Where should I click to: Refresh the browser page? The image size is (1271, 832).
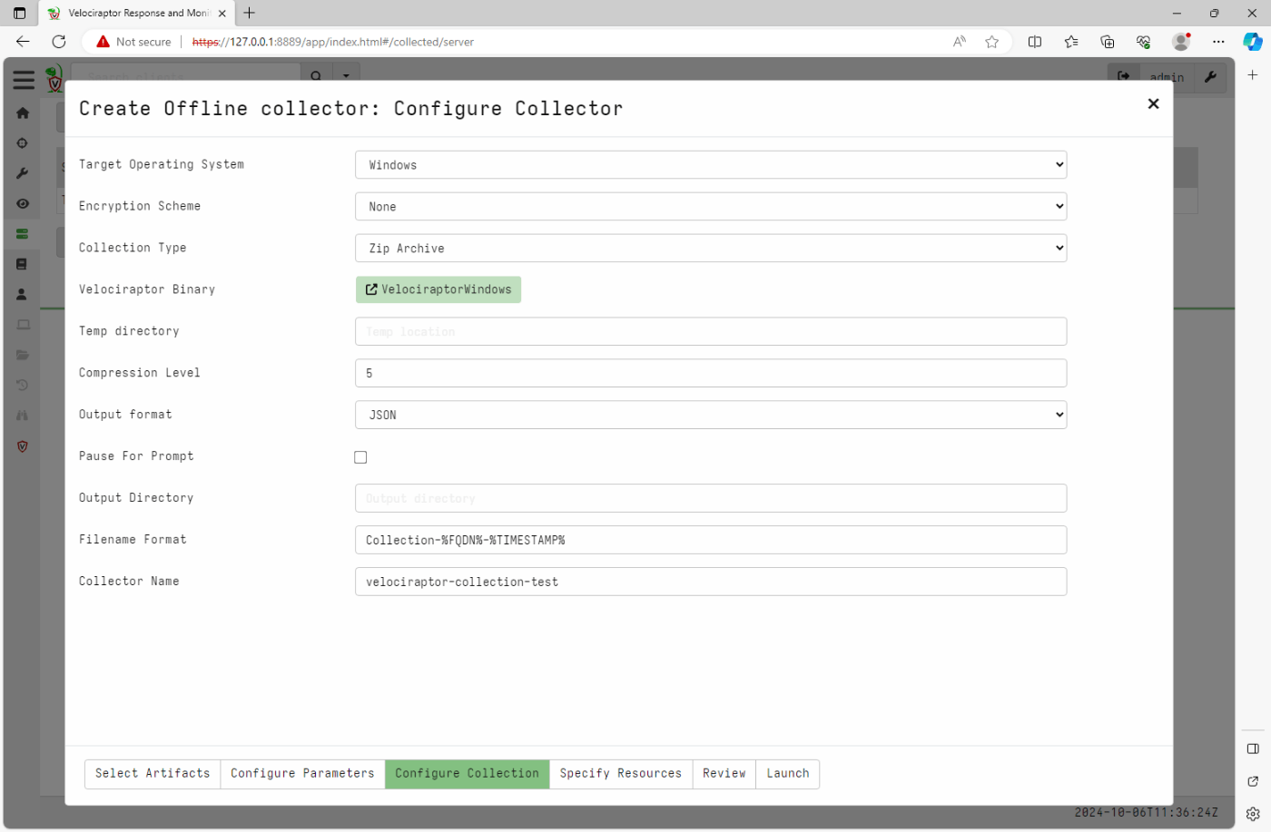pos(59,42)
